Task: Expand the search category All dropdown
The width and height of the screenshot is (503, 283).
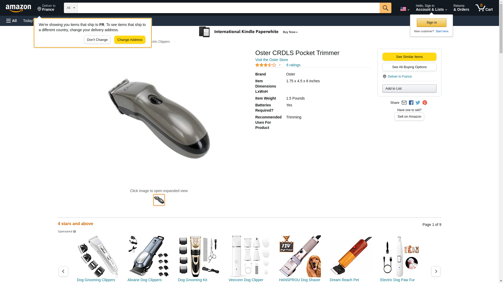Action: pos(71,8)
